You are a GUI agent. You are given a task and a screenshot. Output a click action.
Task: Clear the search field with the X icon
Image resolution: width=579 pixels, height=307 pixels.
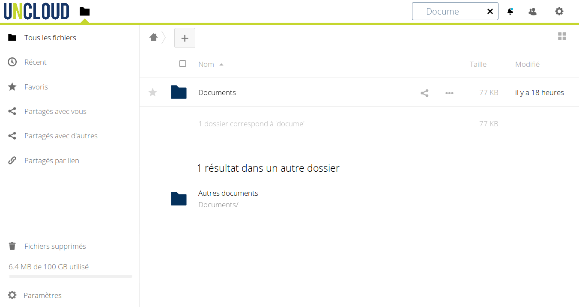click(490, 11)
